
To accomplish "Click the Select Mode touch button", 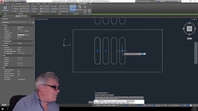I will [89, 9].
